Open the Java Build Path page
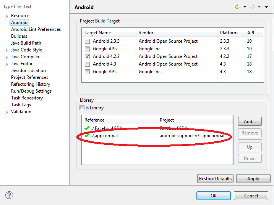 pos(26,43)
